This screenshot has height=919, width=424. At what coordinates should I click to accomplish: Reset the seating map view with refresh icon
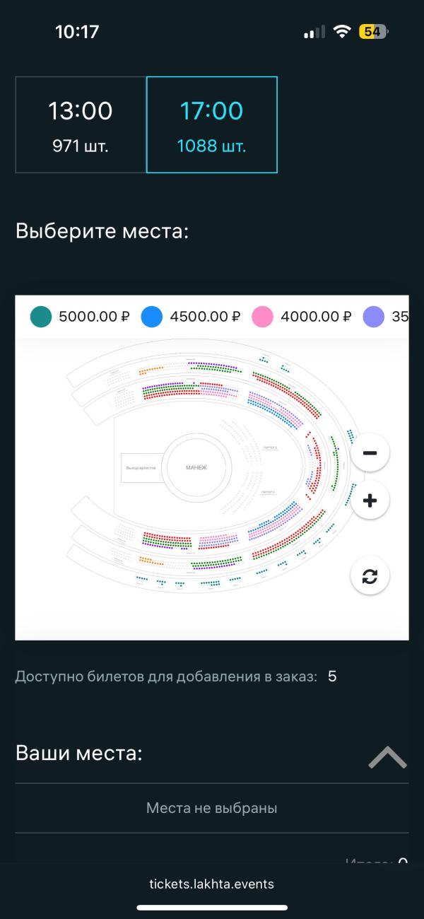point(370,575)
